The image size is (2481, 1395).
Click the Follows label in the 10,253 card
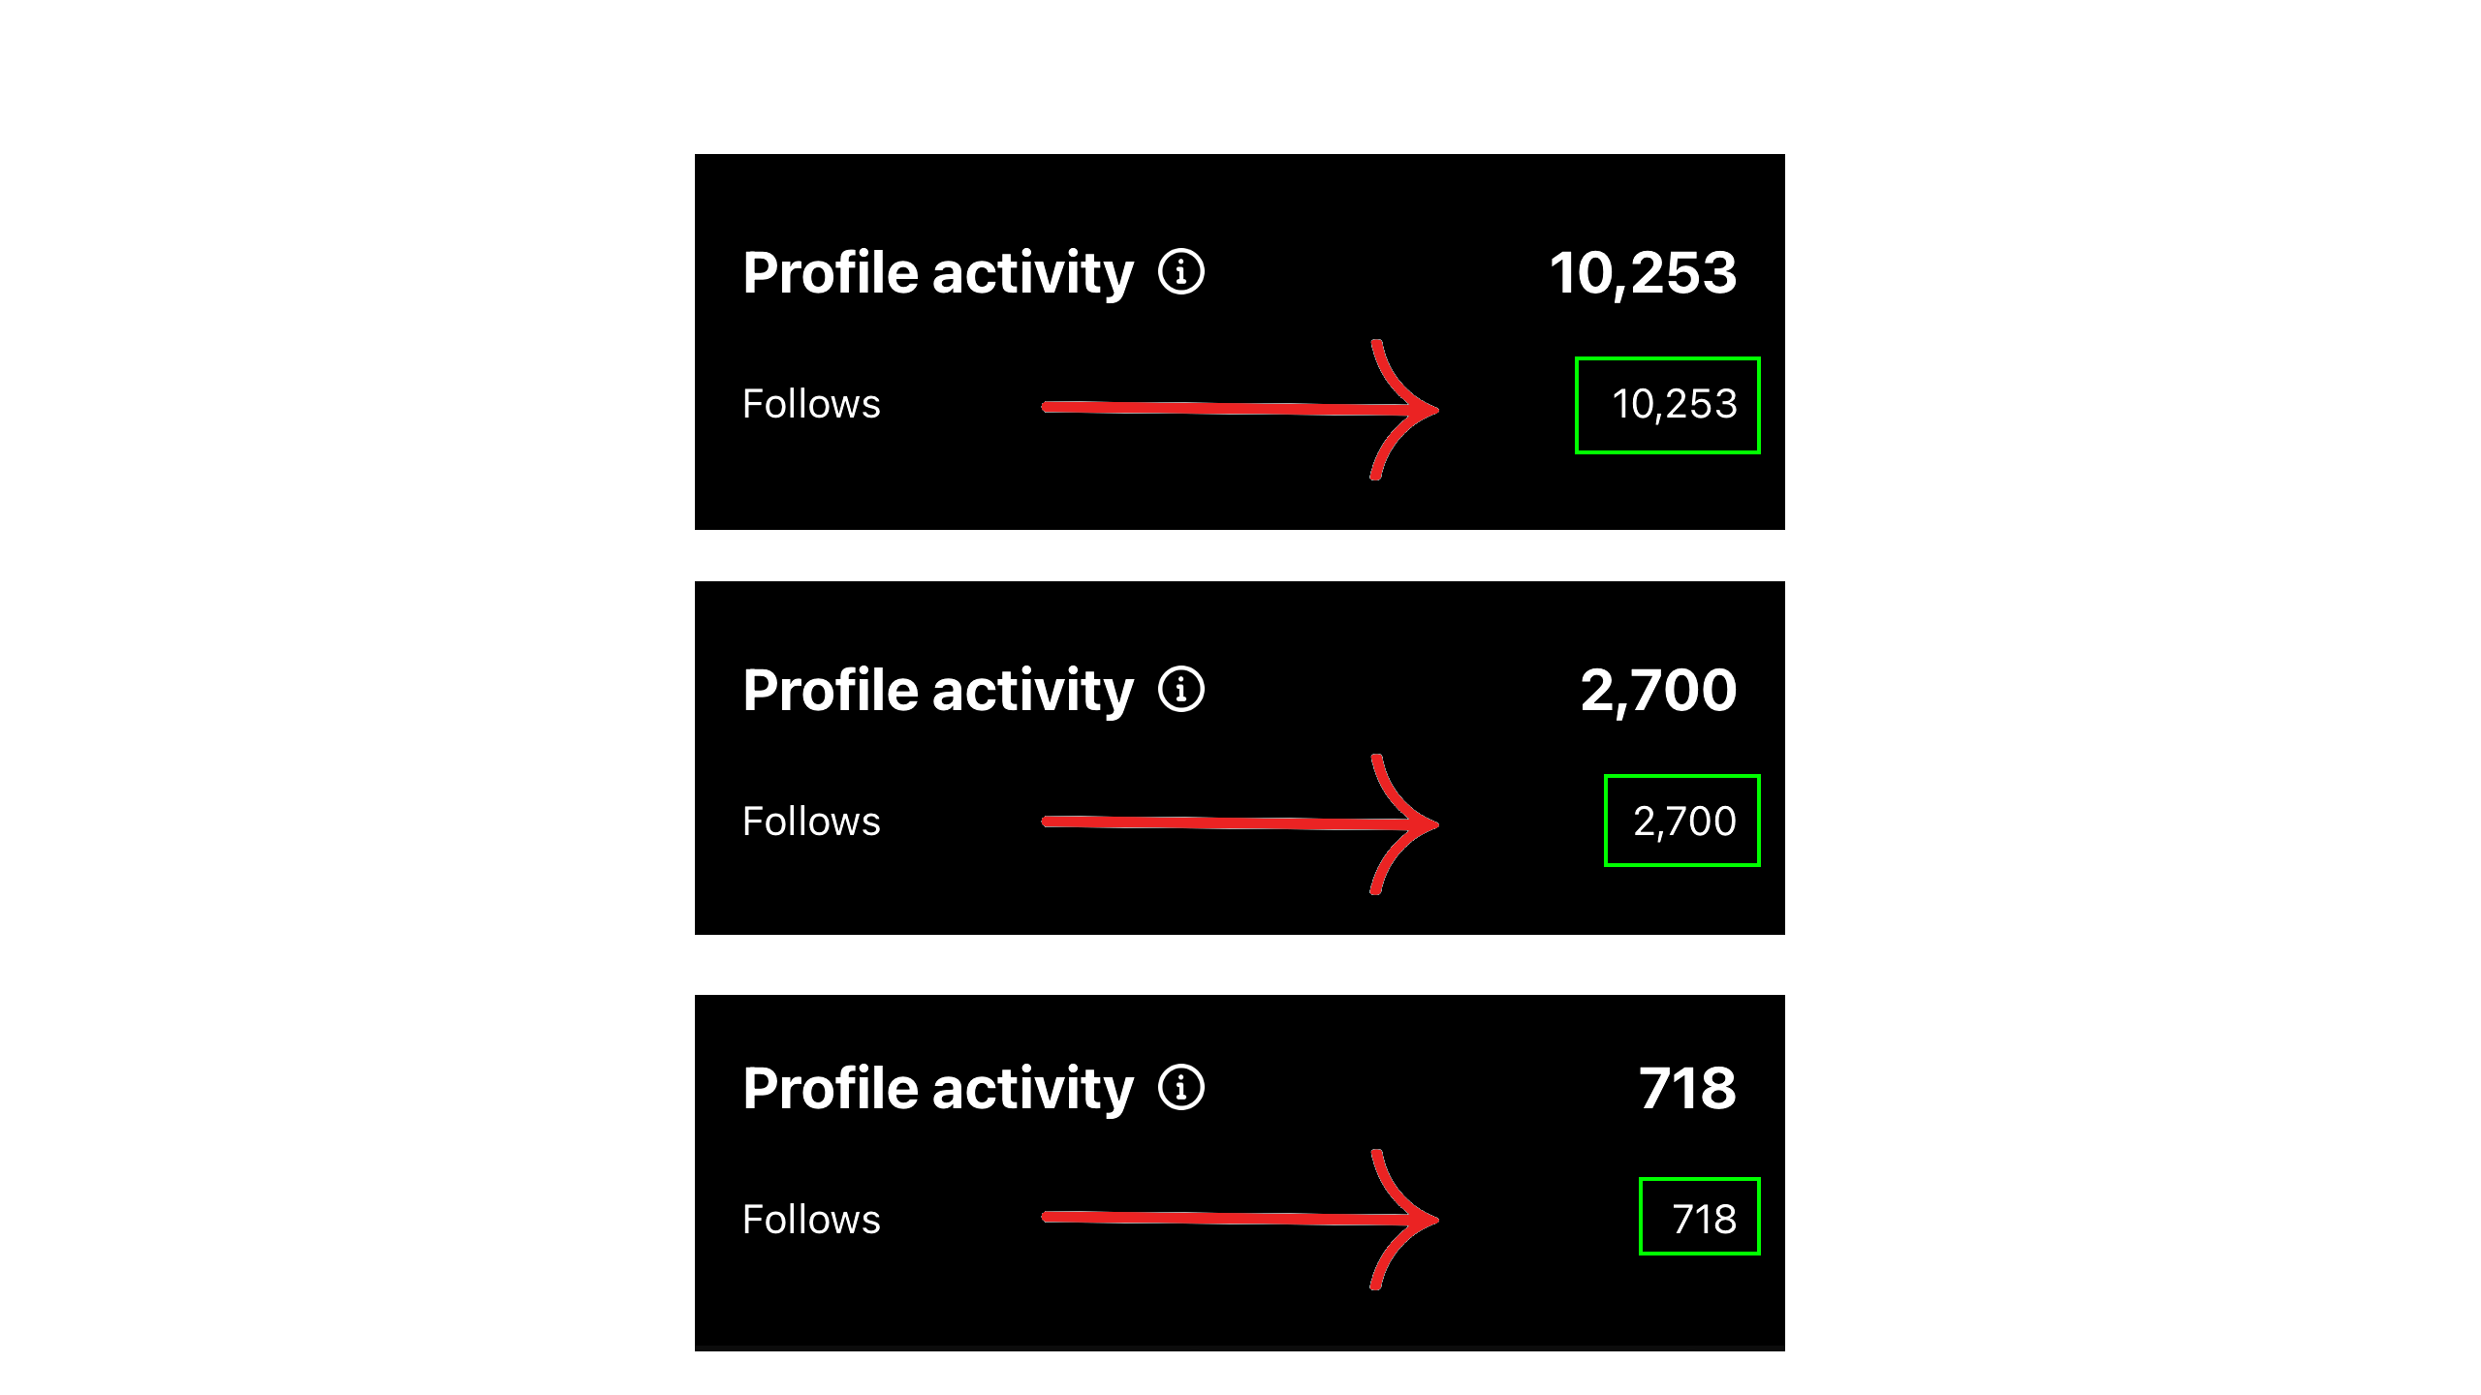811,404
